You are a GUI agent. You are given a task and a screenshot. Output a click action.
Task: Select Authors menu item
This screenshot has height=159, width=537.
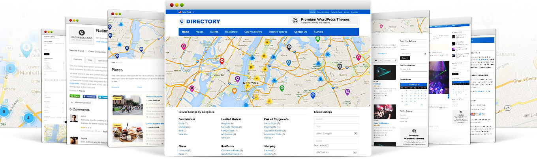(x=318, y=32)
